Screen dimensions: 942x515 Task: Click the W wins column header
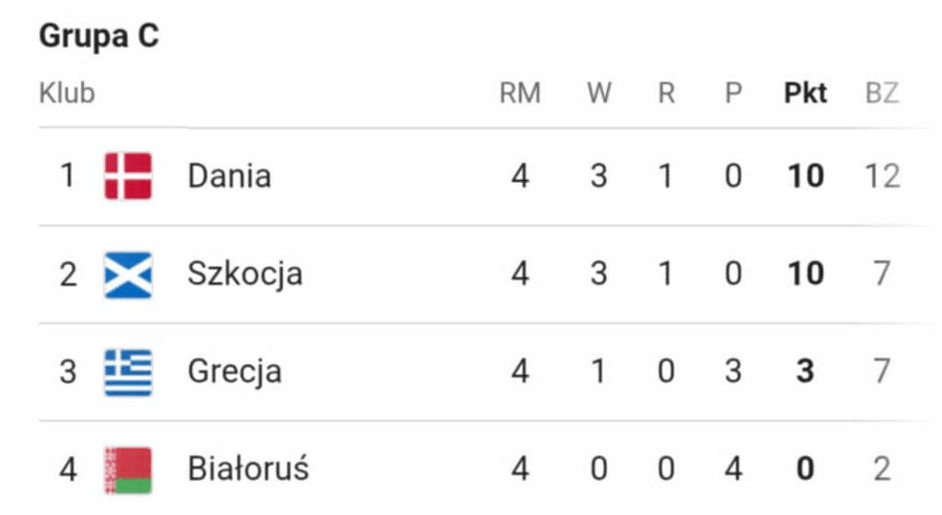599,93
